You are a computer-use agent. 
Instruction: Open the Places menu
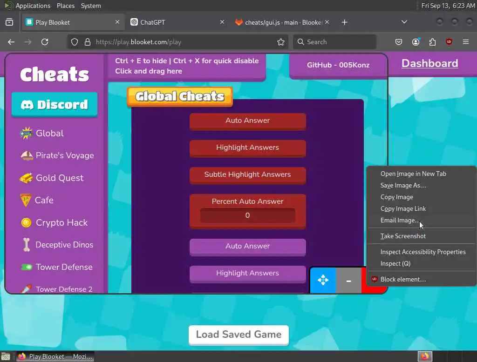tap(66, 6)
